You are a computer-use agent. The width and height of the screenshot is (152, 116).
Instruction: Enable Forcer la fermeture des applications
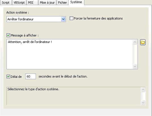(71, 18)
